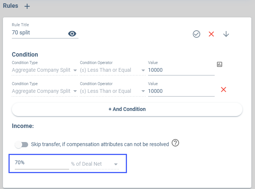Click the 70% income amount field
Screen dimensions: 255x189
pyautogui.click(x=42, y=163)
